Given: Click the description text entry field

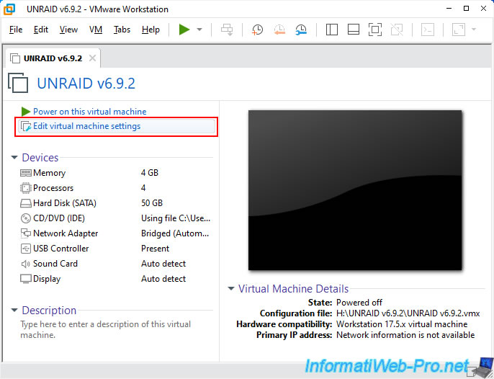Looking at the screenshot, I should coord(108,330).
